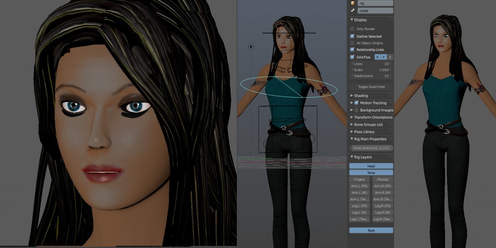Enable the Arm.L tweak layer

click(x=359, y=199)
